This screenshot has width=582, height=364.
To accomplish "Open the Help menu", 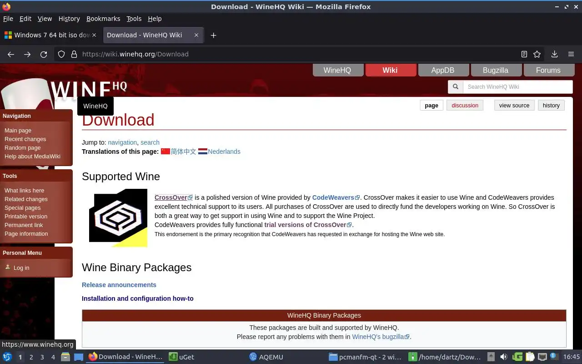I will 155,19.
